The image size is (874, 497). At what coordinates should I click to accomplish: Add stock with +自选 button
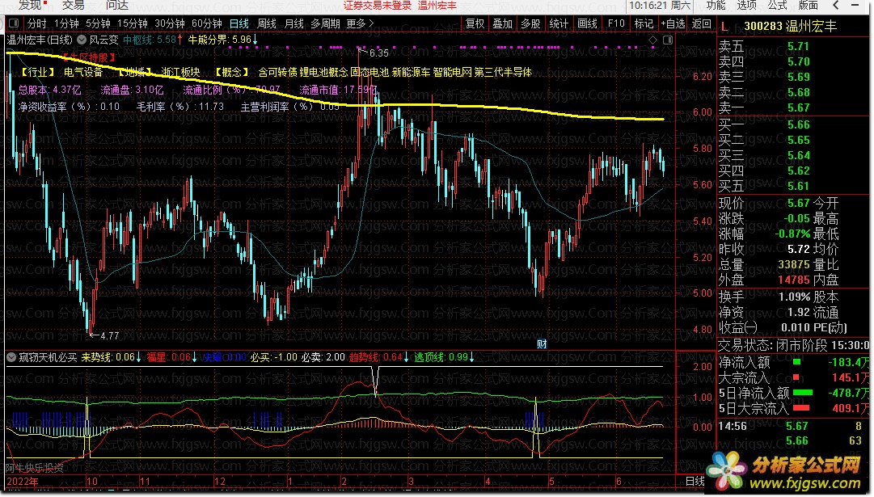click(673, 23)
